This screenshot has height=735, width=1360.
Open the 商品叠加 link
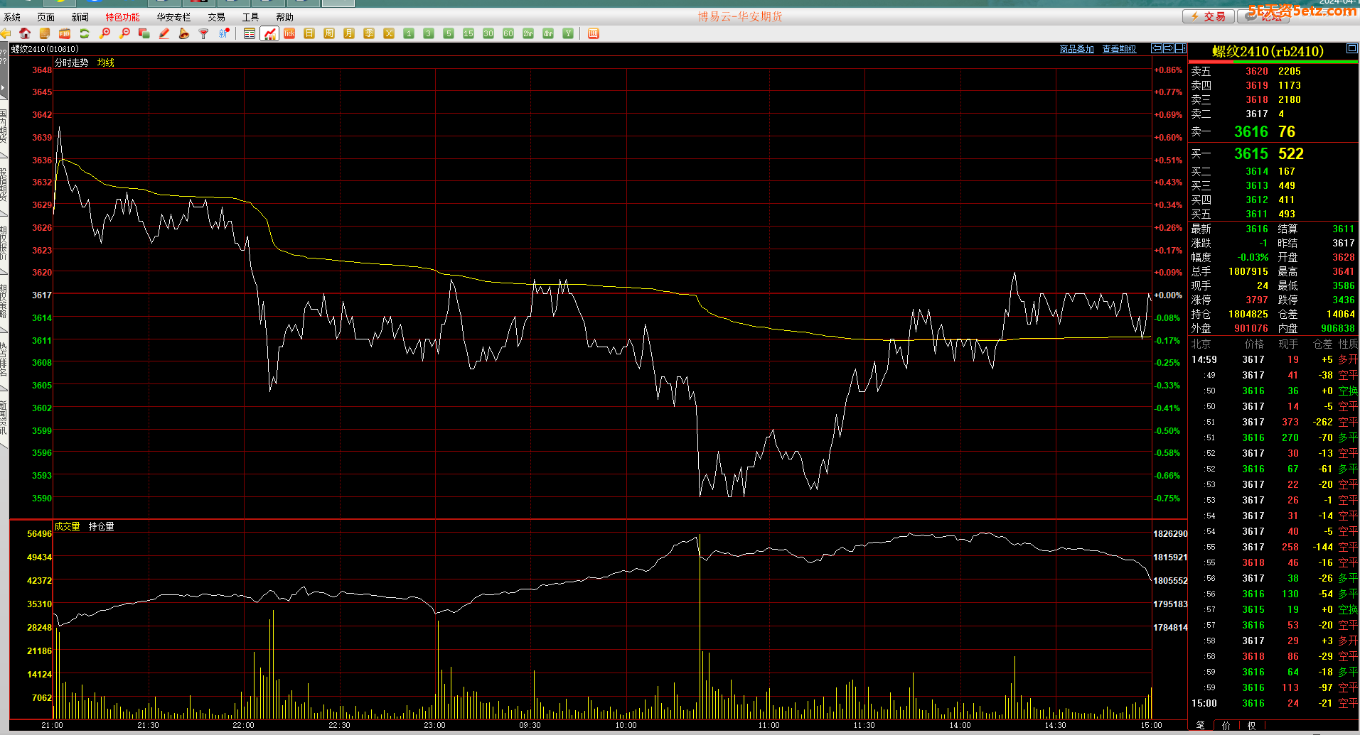(1076, 49)
